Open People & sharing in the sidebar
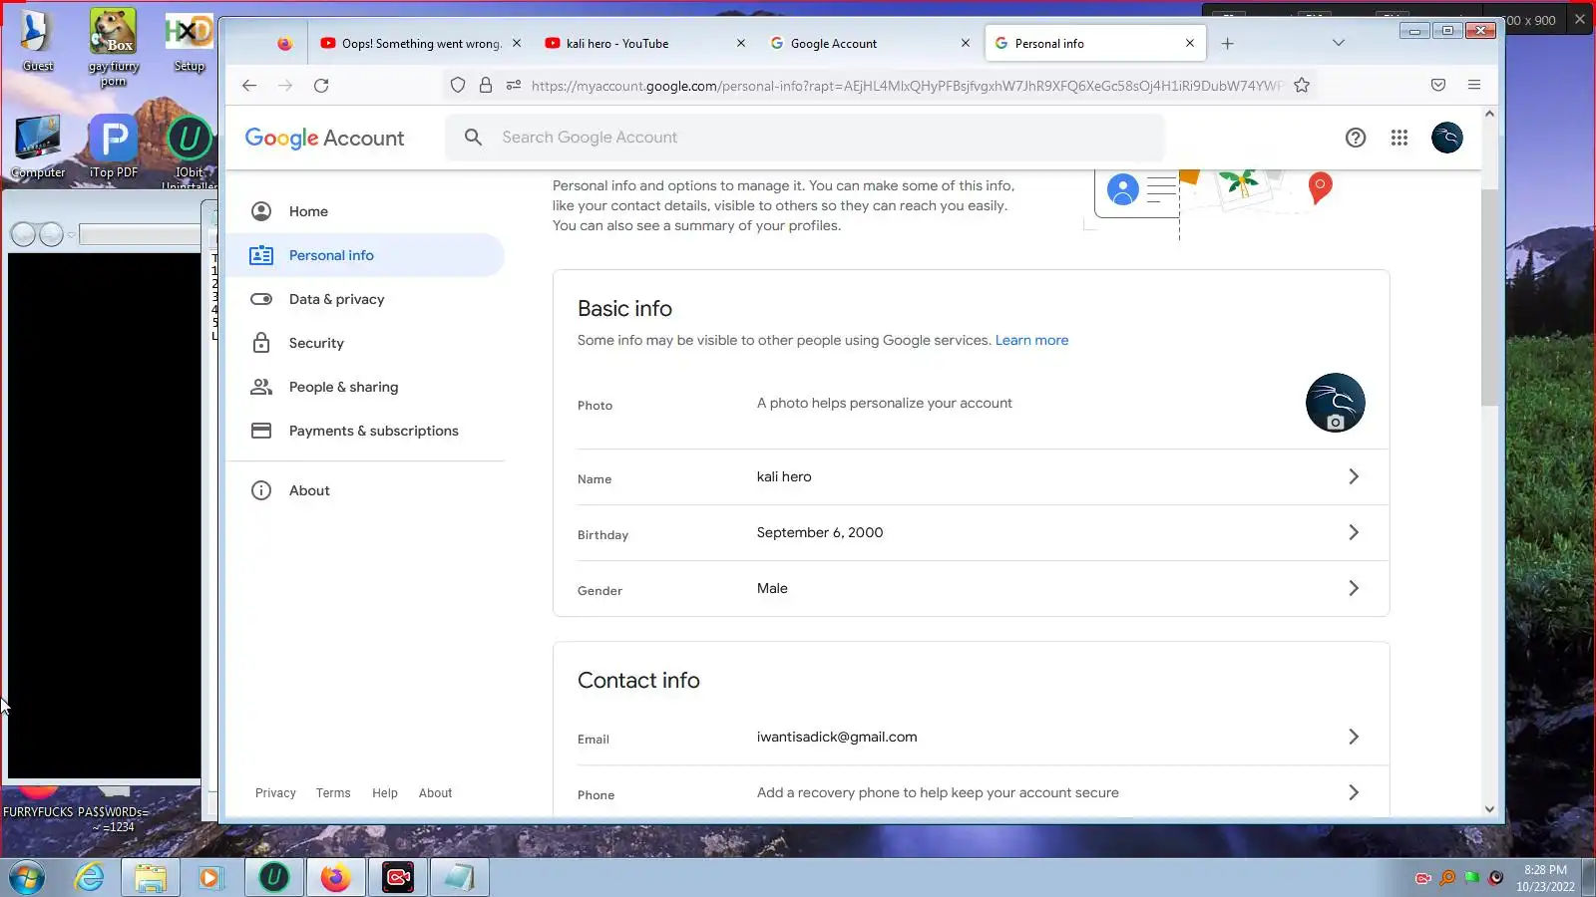This screenshot has width=1596, height=897. [x=365, y=387]
